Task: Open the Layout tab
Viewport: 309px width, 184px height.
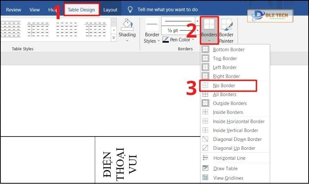Action: point(110,10)
